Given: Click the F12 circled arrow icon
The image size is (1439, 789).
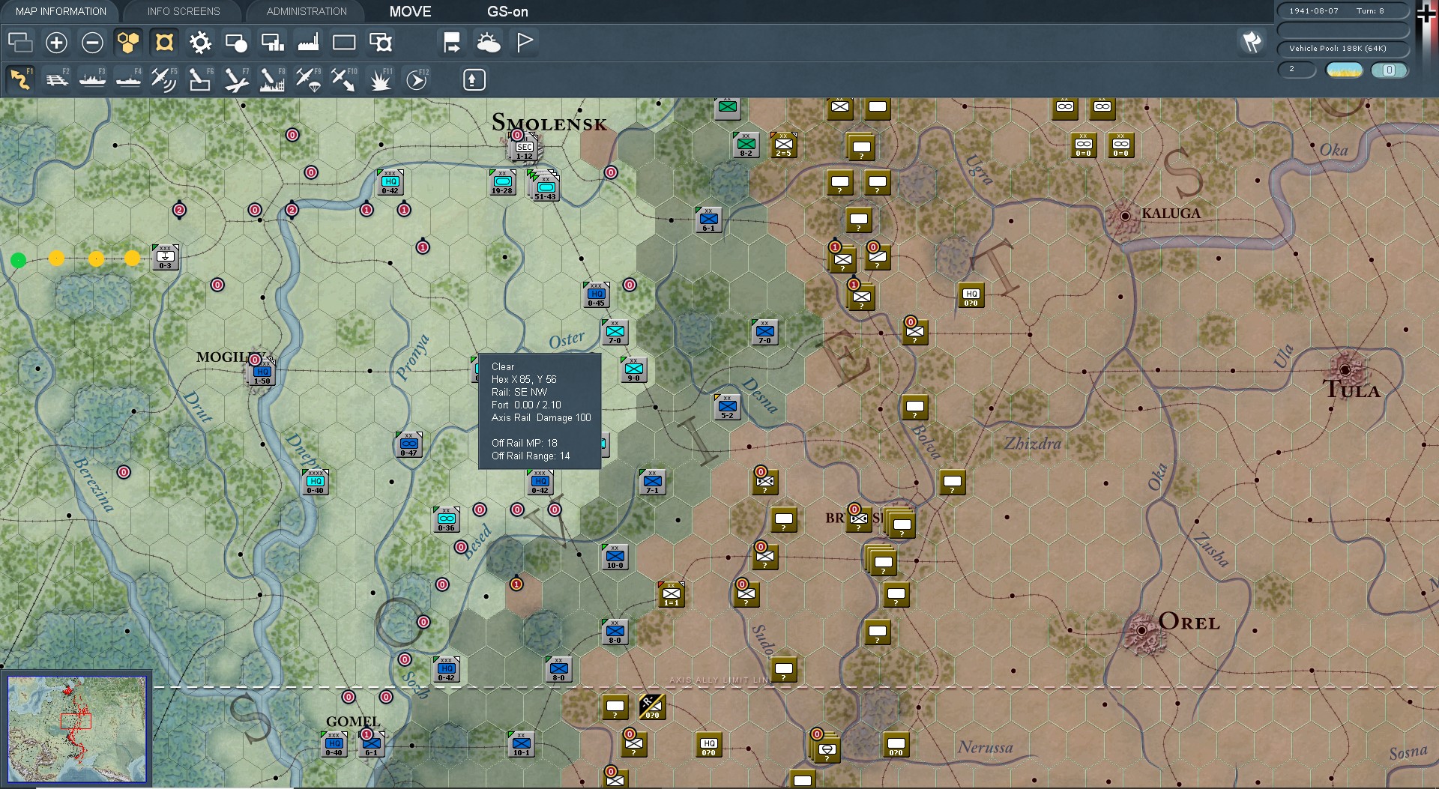Looking at the screenshot, I should (x=416, y=79).
